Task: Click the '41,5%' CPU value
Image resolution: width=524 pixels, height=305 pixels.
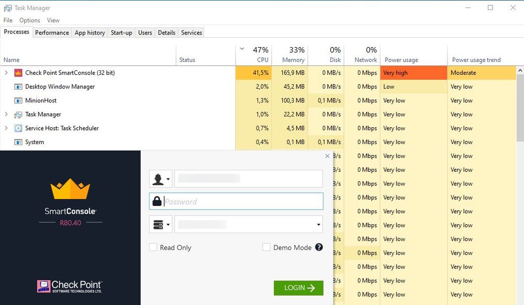Action: pos(261,73)
